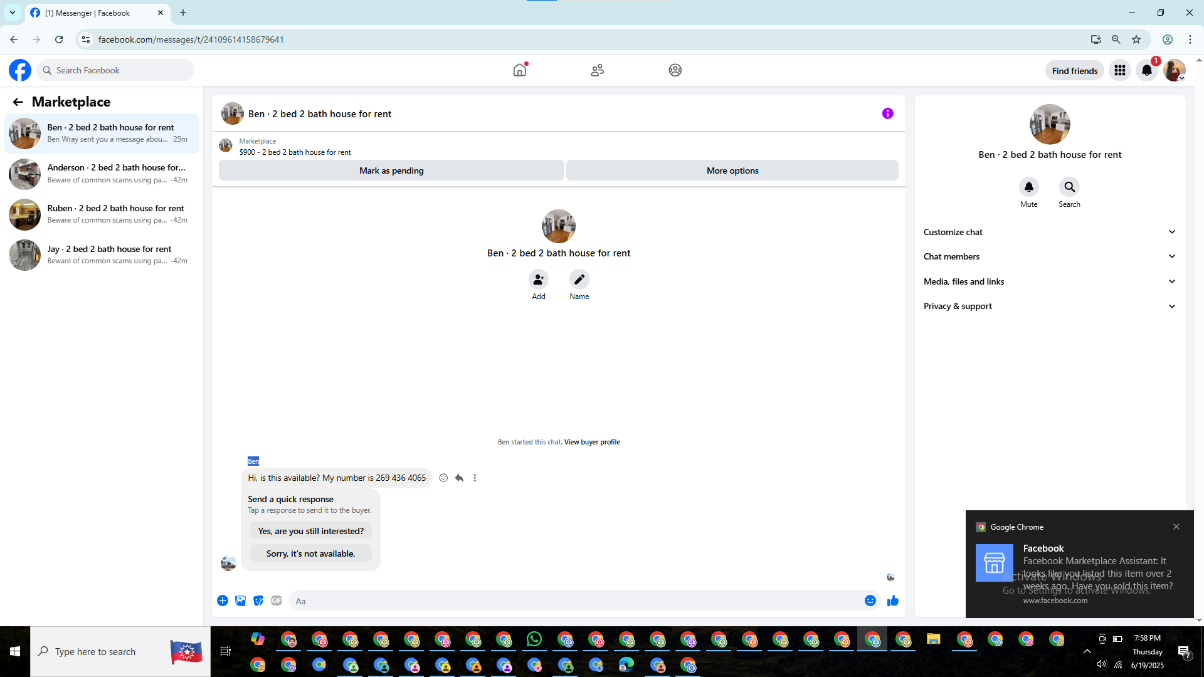Click Ben's message 'Hi, is this available?'
The width and height of the screenshot is (1204, 677).
(x=337, y=478)
